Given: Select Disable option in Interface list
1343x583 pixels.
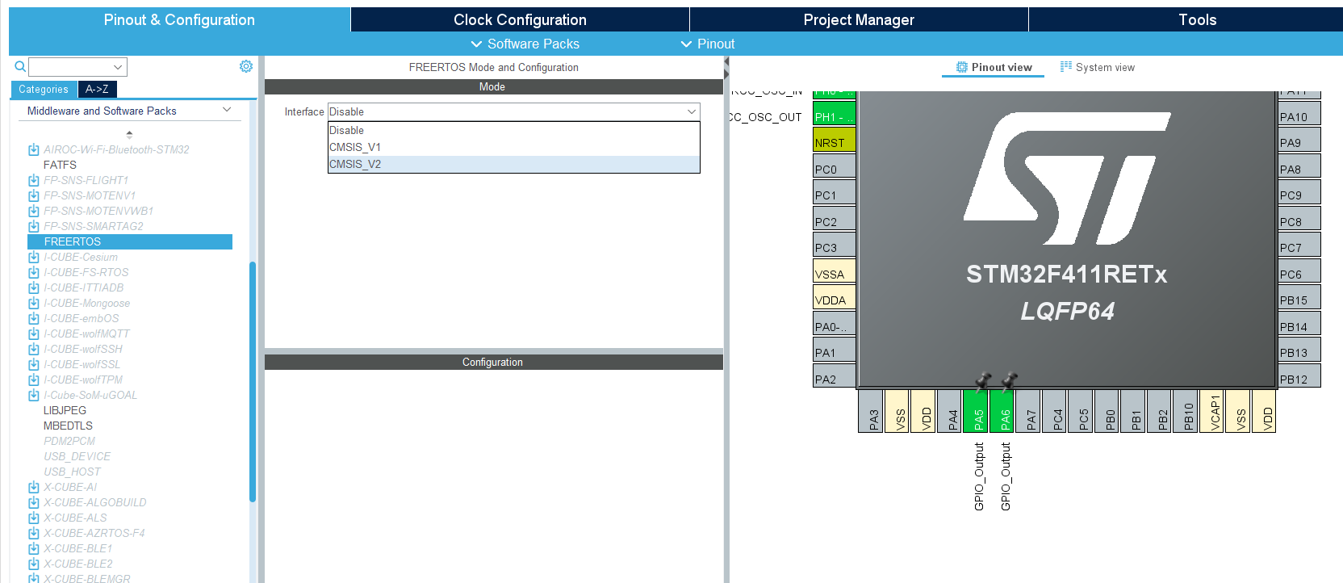Looking at the screenshot, I should point(514,130).
